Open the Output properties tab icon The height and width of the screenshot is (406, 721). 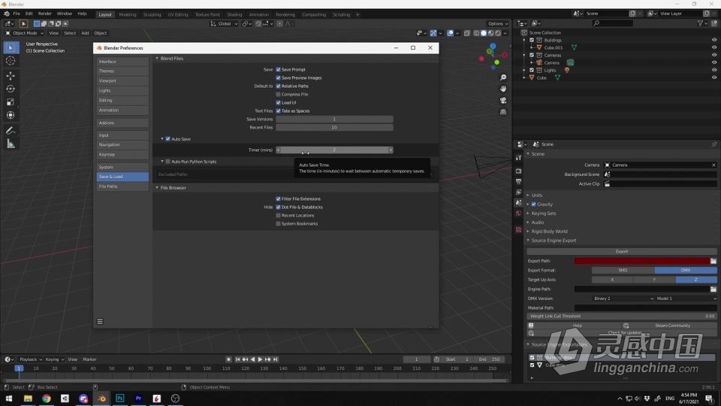tap(519, 181)
